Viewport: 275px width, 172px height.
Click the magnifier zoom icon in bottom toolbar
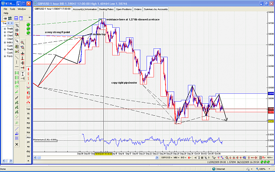tap(227, 157)
